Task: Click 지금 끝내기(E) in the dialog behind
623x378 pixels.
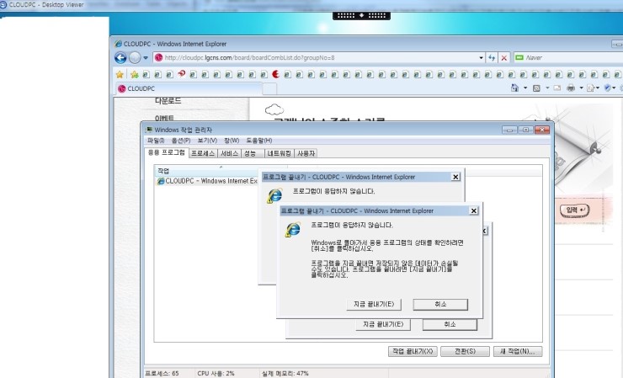Action: tap(383, 325)
